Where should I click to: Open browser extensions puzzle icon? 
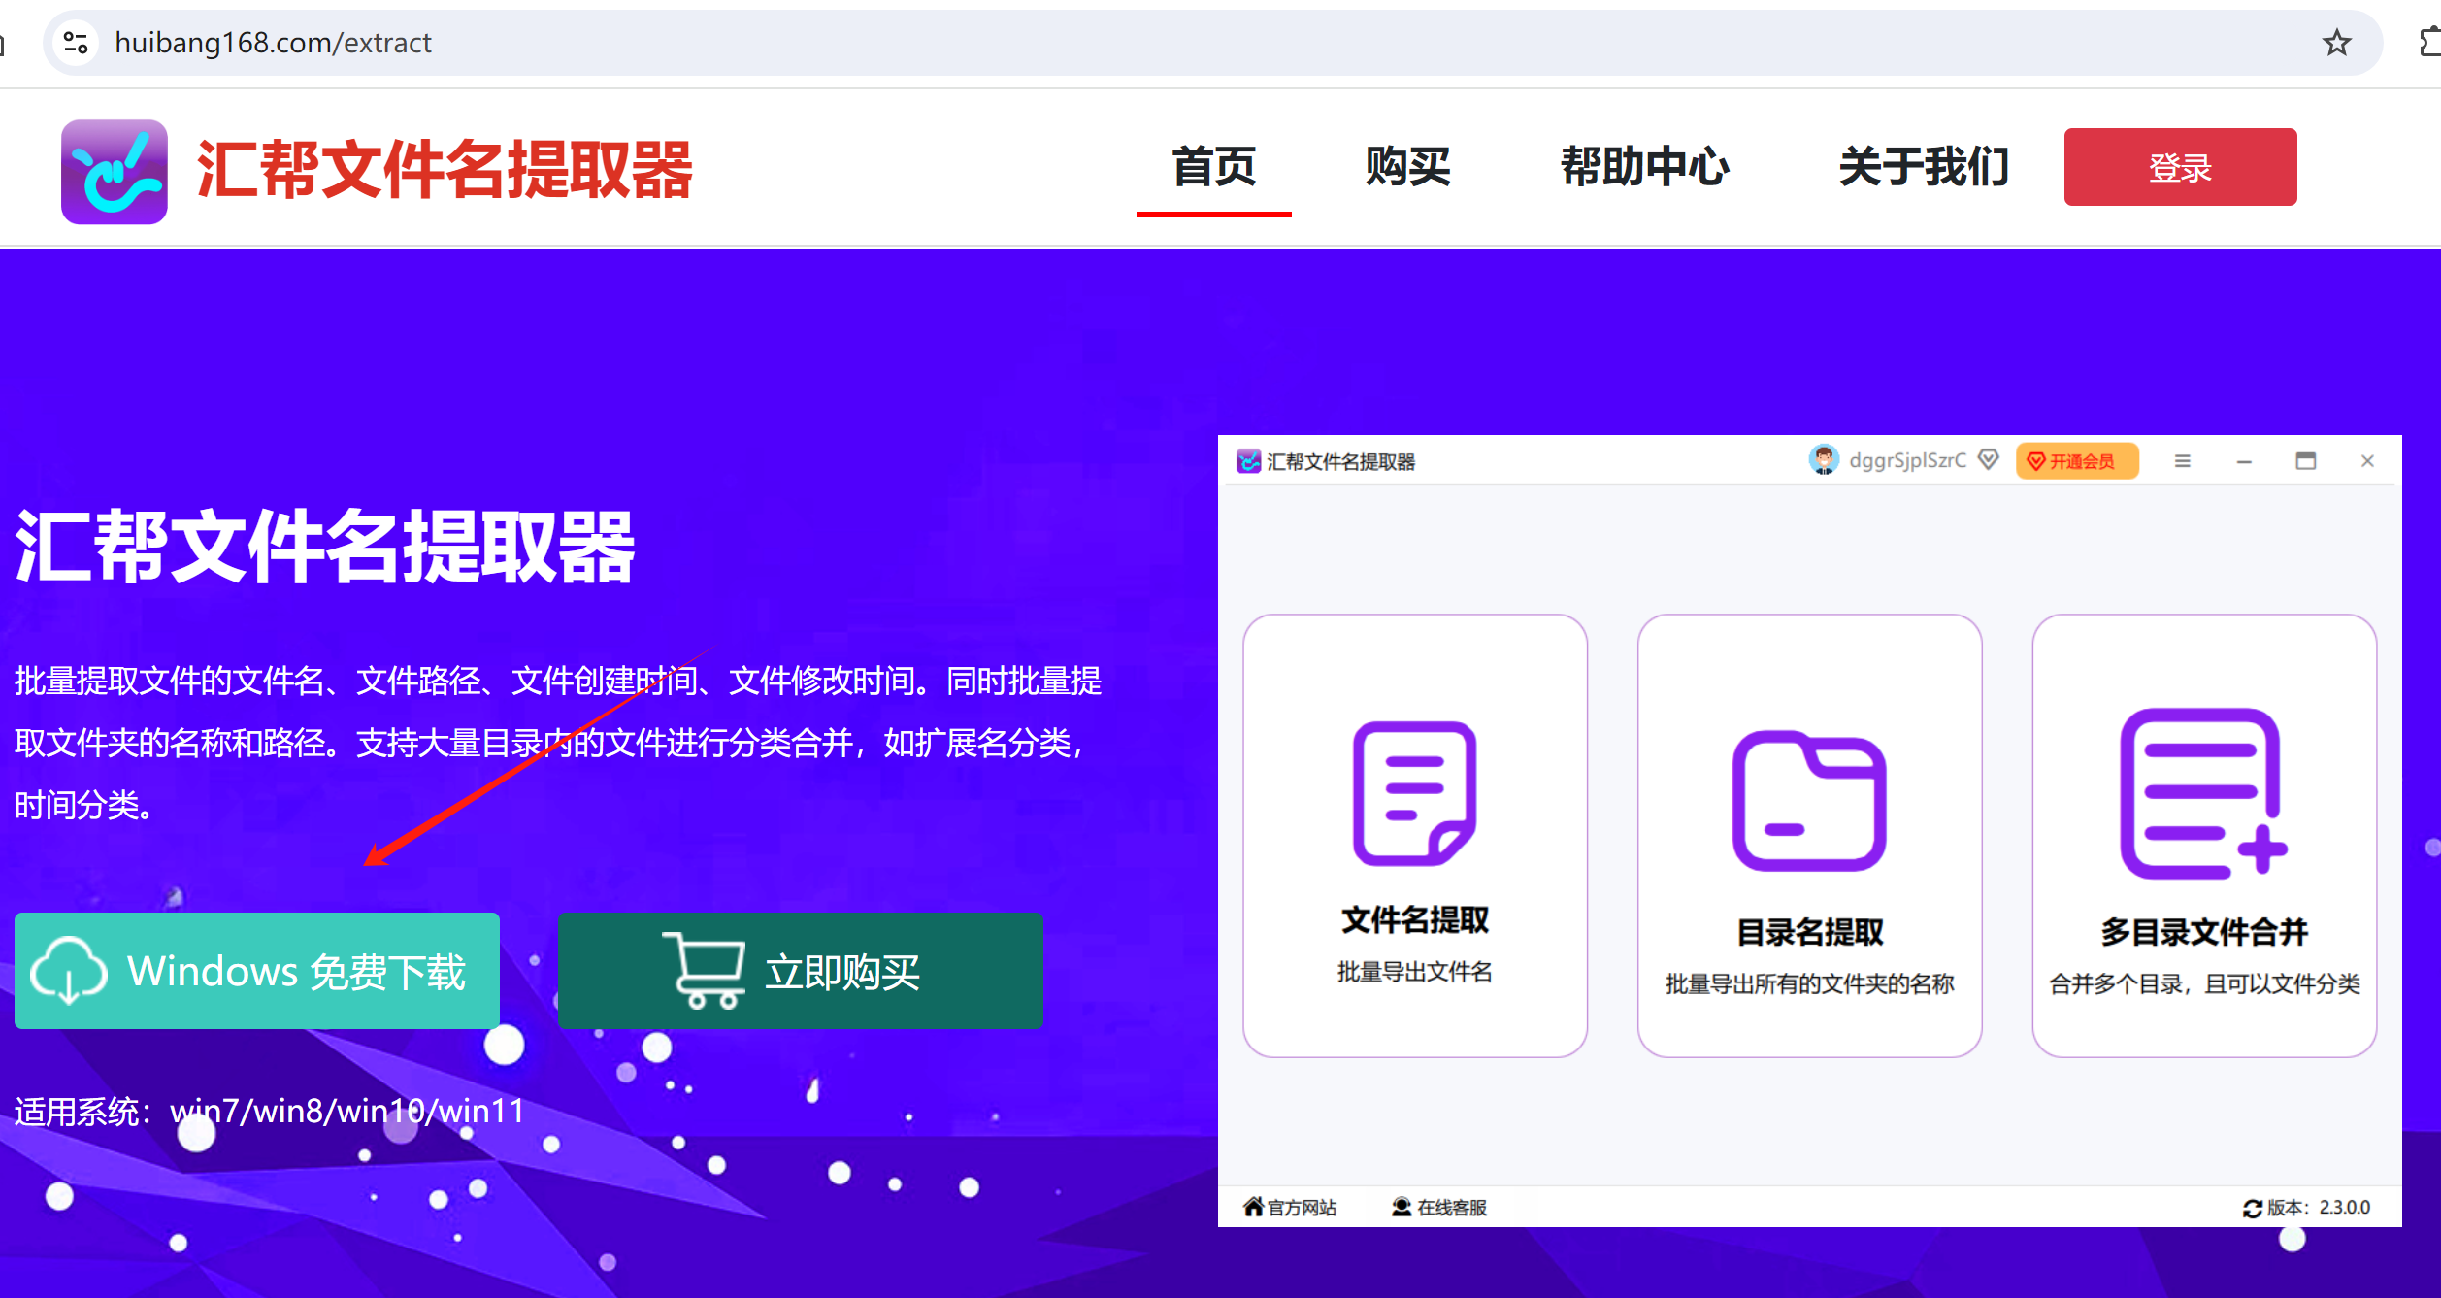point(2429,43)
